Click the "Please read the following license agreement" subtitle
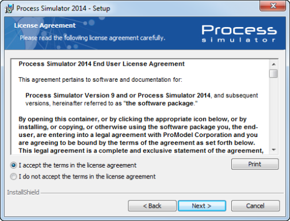 click(93, 38)
